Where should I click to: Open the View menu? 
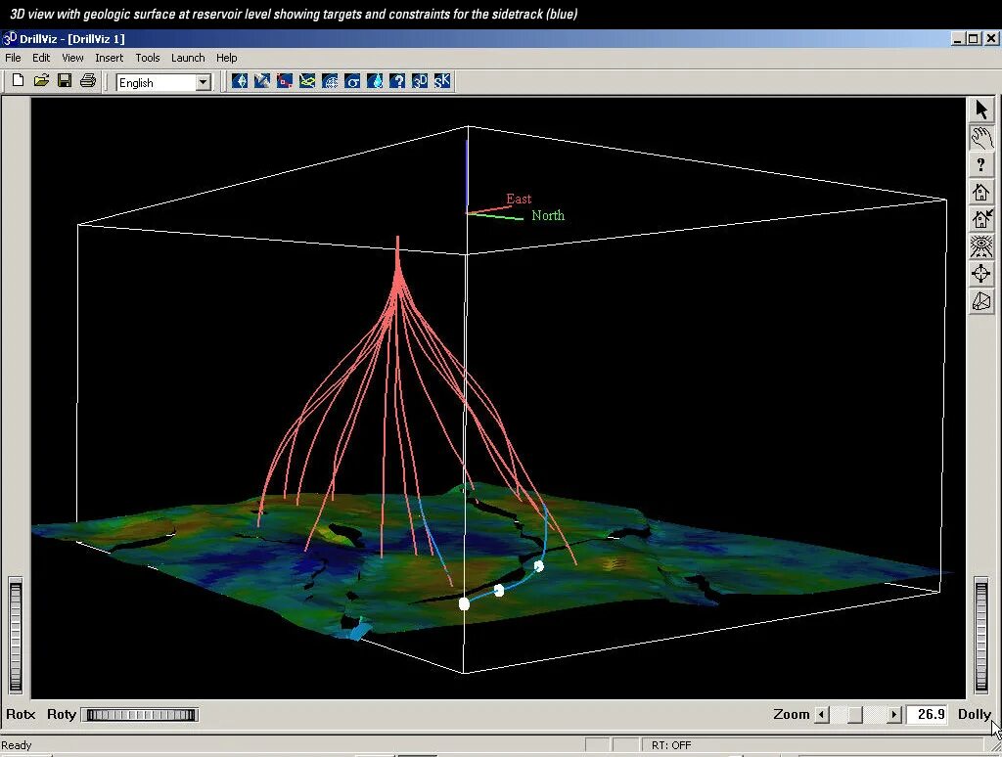click(72, 58)
